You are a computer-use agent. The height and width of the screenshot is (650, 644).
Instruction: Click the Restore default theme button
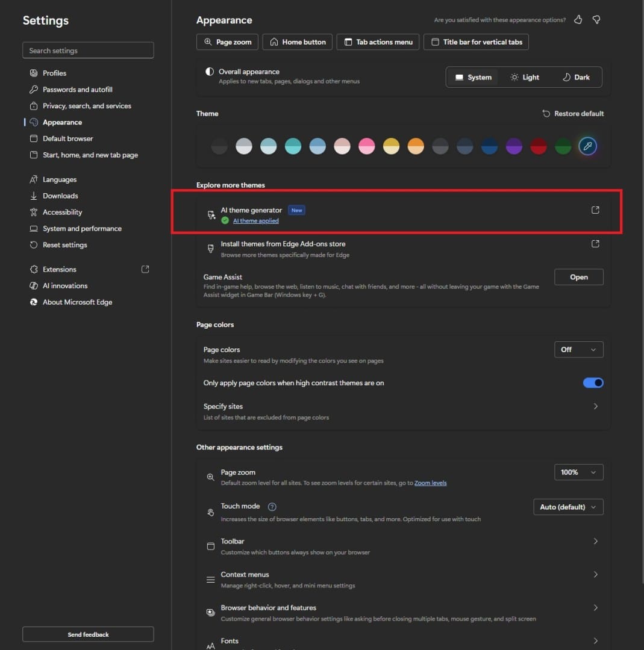(x=573, y=113)
